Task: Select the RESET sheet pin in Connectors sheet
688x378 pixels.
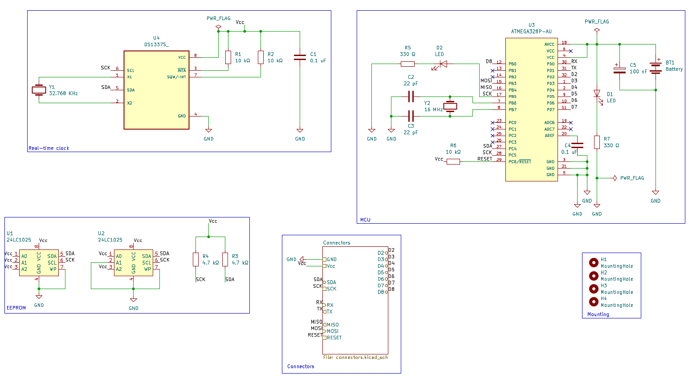Action: click(333, 338)
